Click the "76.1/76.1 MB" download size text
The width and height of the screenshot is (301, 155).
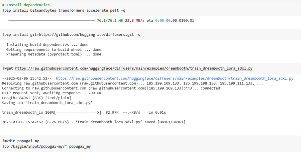(110, 20)
